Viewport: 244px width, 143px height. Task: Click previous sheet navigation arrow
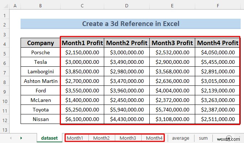pos(11,138)
